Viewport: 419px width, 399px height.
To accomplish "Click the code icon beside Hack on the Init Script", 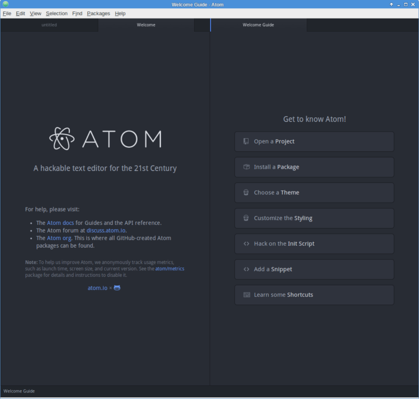I will point(247,243).
